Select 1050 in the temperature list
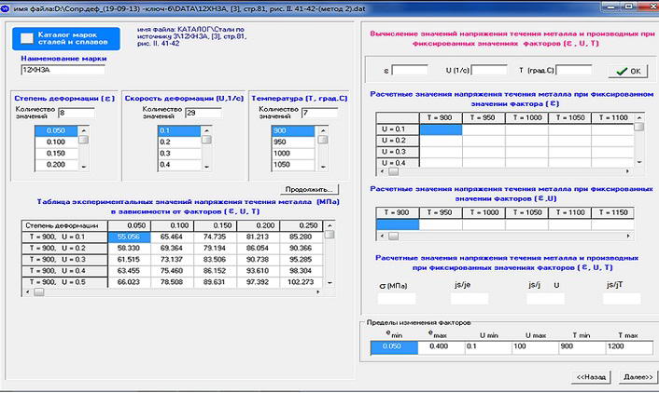Viewport: 659px width, 393px height. [x=293, y=165]
